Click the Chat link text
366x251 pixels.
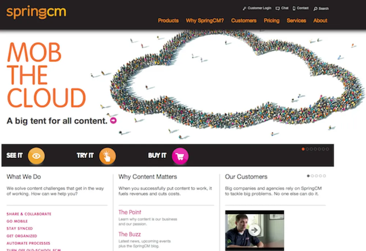(x=284, y=8)
